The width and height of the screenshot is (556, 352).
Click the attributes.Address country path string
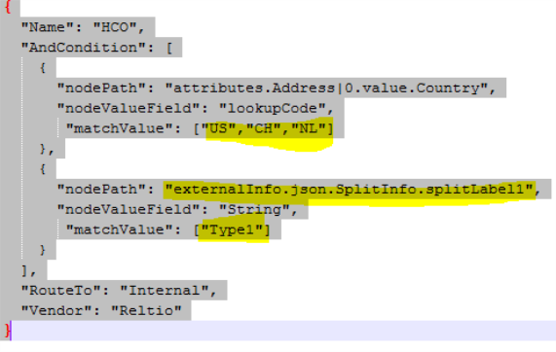326,88
